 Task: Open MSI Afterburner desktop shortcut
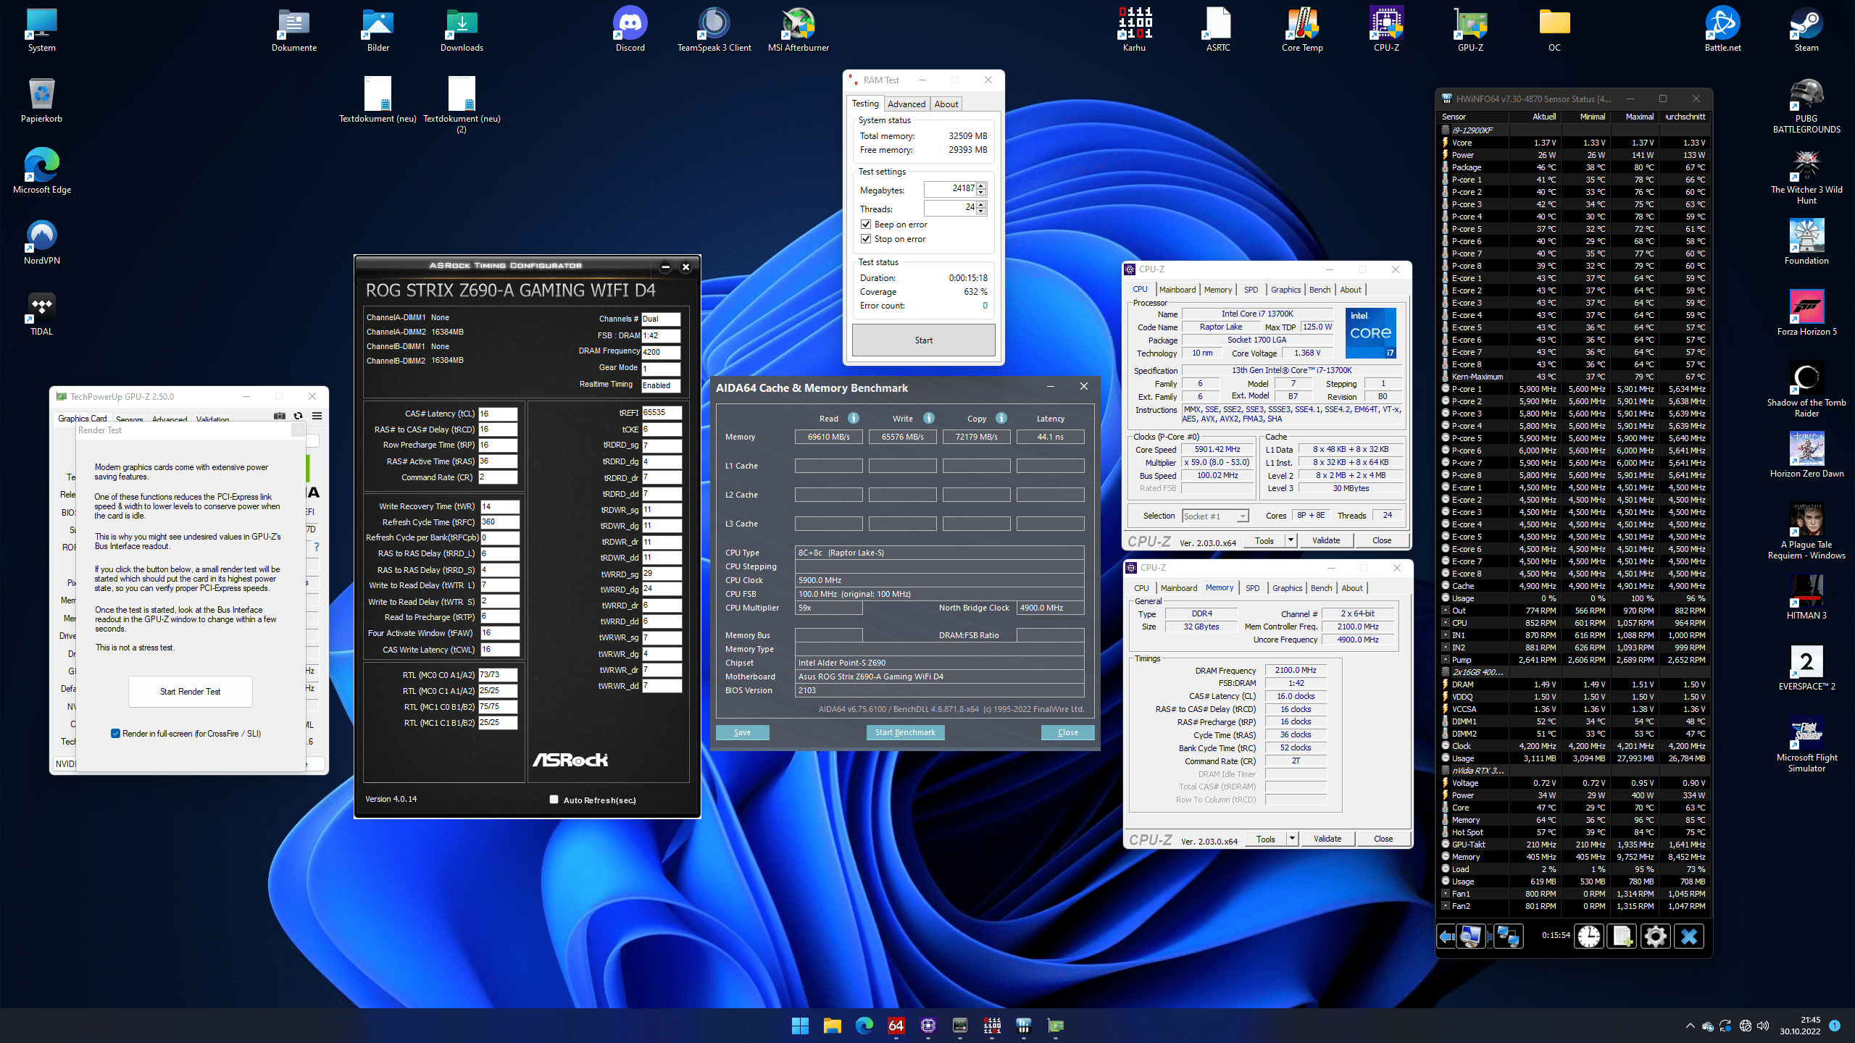pos(798,30)
